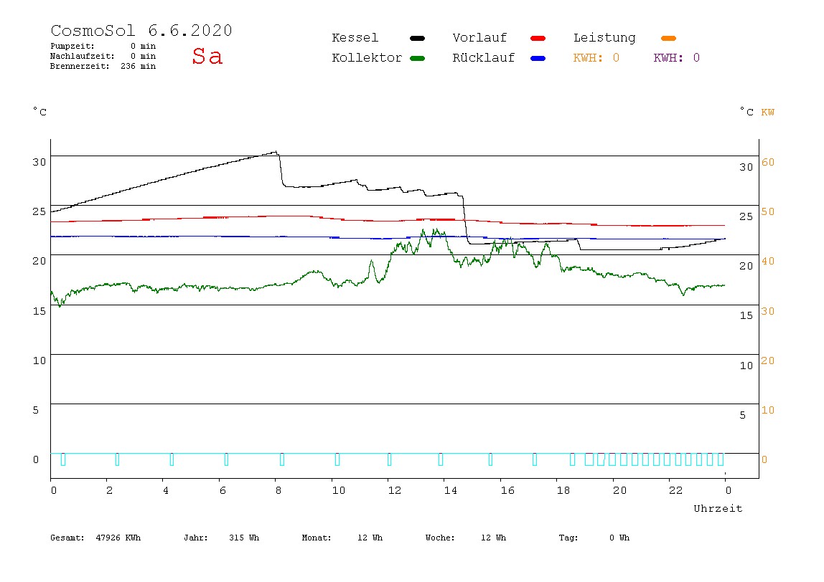Click the orange "60" KW axis value
Screen dimensions: 824x582
coord(768,162)
